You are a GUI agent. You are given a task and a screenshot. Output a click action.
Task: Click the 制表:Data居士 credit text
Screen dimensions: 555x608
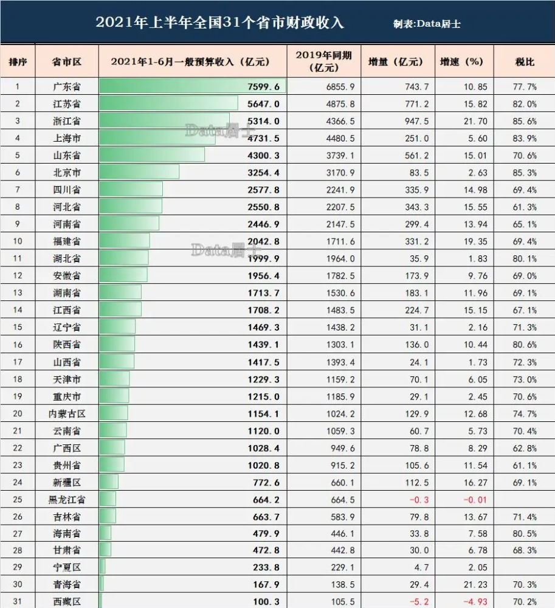tap(427, 24)
